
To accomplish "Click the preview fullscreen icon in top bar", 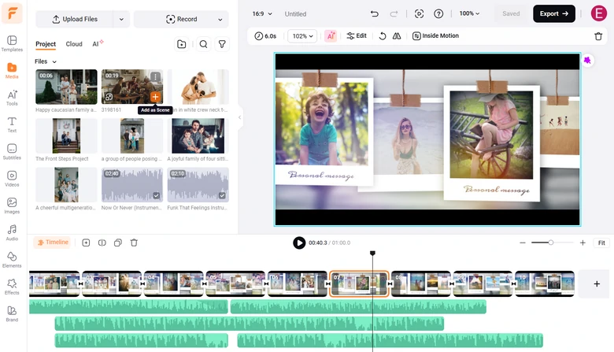I will (419, 13).
